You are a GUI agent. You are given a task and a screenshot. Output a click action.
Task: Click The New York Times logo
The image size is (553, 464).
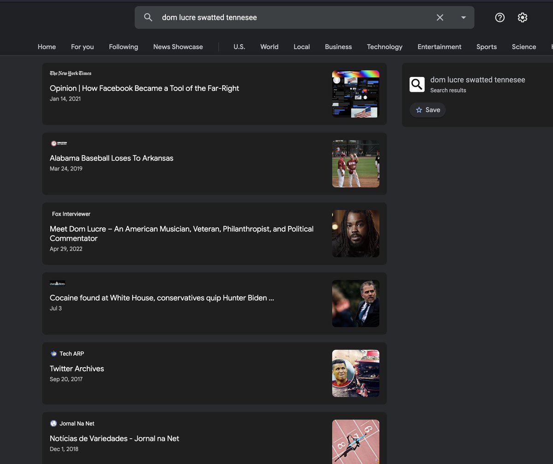[71, 73]
